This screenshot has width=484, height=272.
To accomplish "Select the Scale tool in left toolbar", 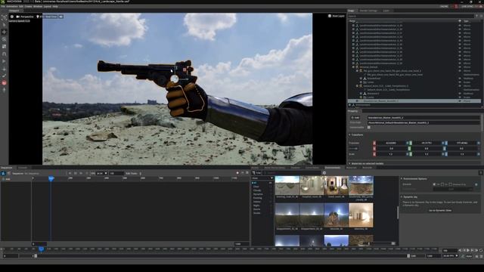I will 4,47.
